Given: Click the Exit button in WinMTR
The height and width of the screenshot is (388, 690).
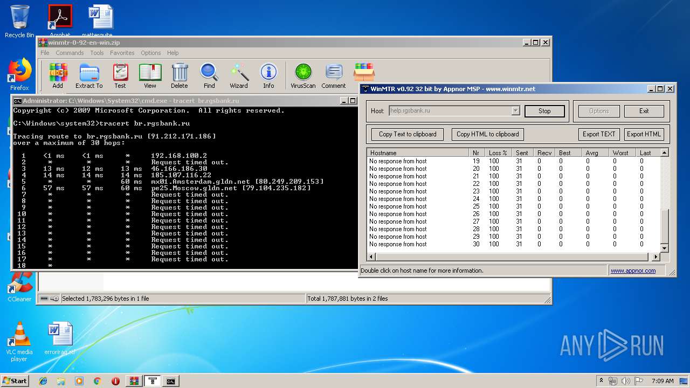Looking at the screenshot, I should (x=644, y=111).
